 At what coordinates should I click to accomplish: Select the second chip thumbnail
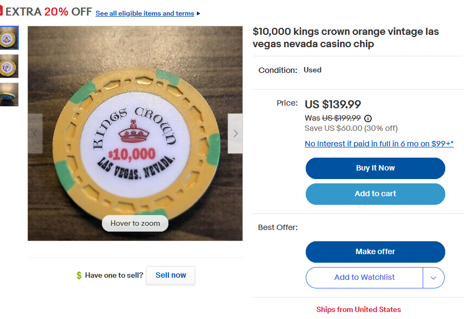9,66
